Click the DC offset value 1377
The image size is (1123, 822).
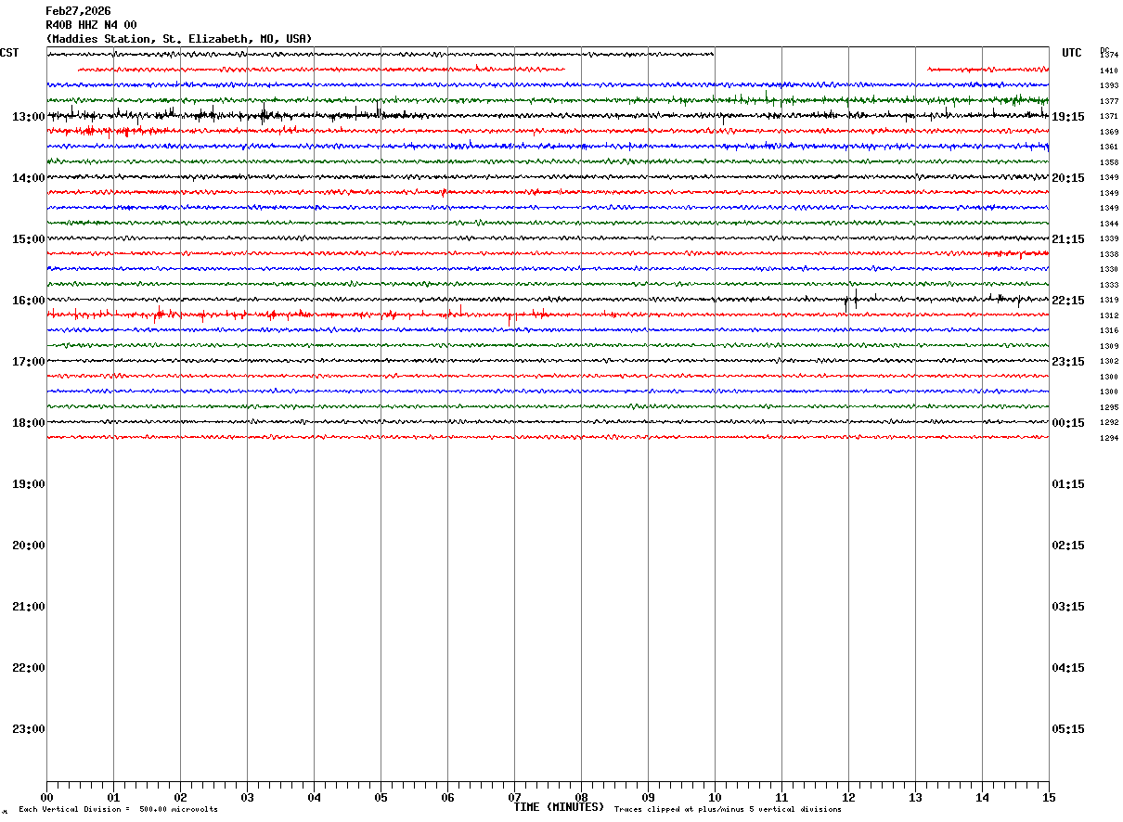tap(1109, 101)
